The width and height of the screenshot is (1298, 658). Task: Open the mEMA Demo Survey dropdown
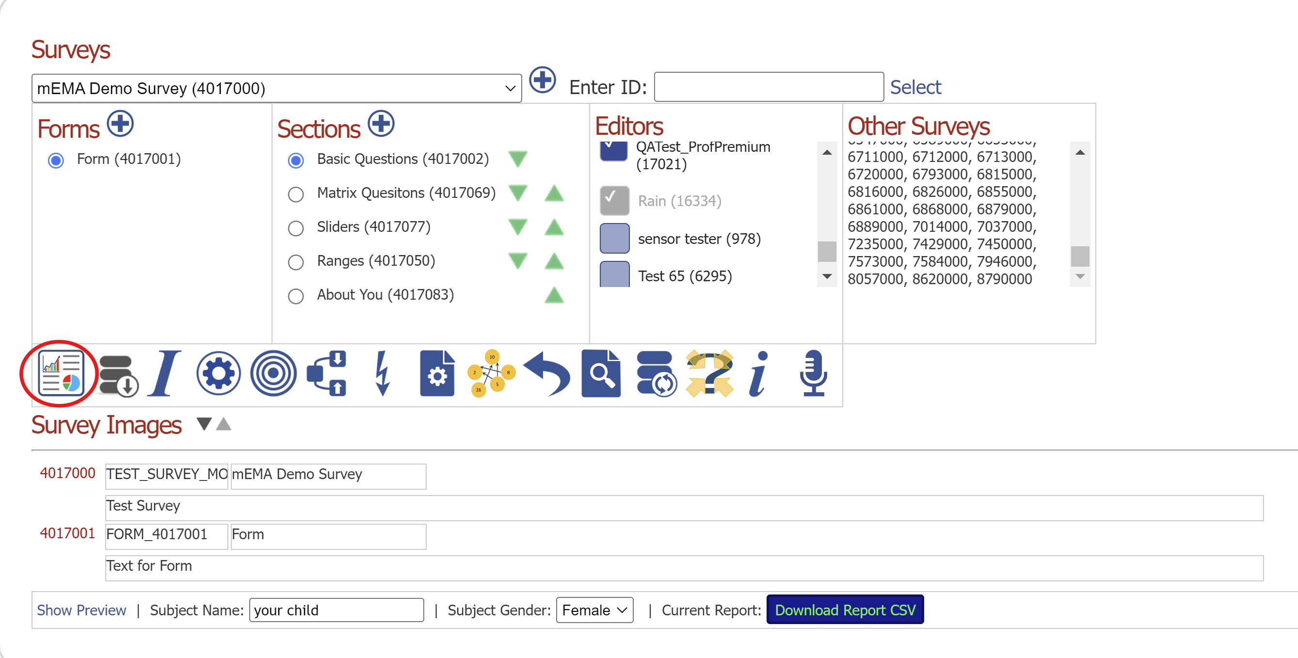[x=276, y=88]
